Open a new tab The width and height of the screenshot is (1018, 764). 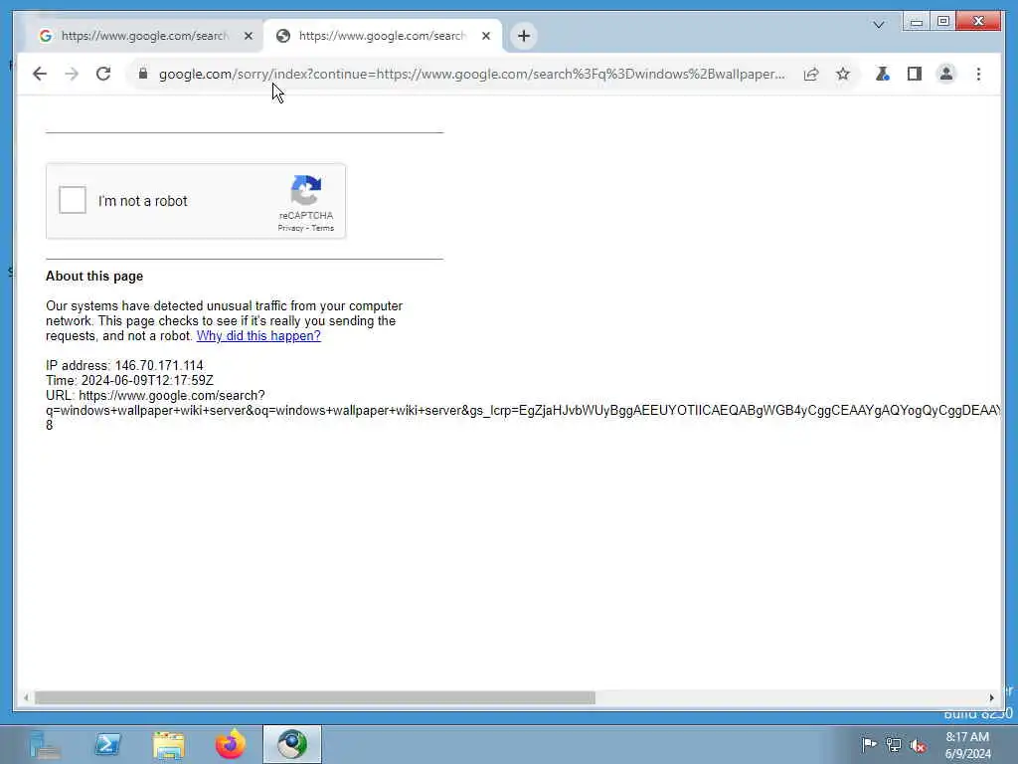click(524, 36)
